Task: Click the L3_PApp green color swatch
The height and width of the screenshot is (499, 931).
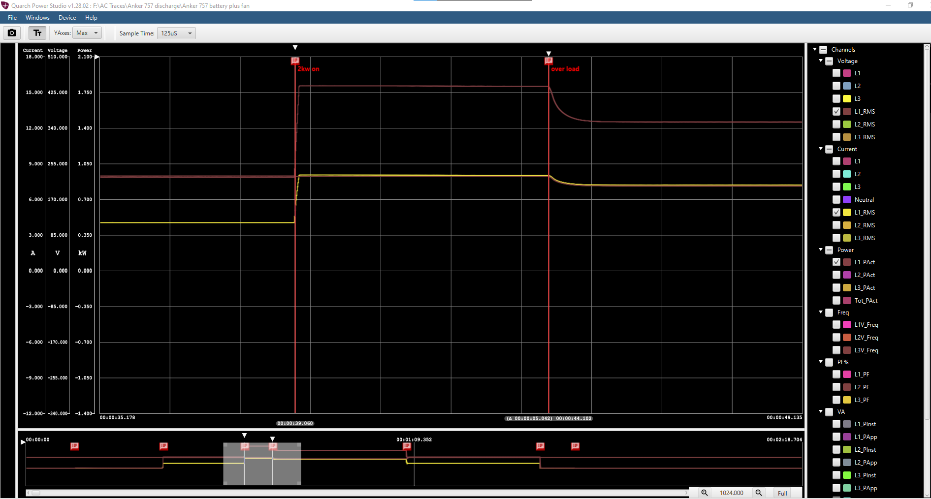Action: pyautogui.click(x=847, y=488)
